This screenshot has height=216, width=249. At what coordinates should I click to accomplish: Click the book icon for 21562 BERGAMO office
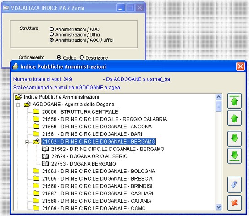click(45, 149)
